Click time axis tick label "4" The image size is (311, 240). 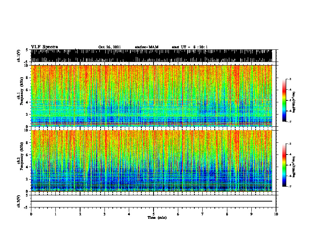[129, 214]
